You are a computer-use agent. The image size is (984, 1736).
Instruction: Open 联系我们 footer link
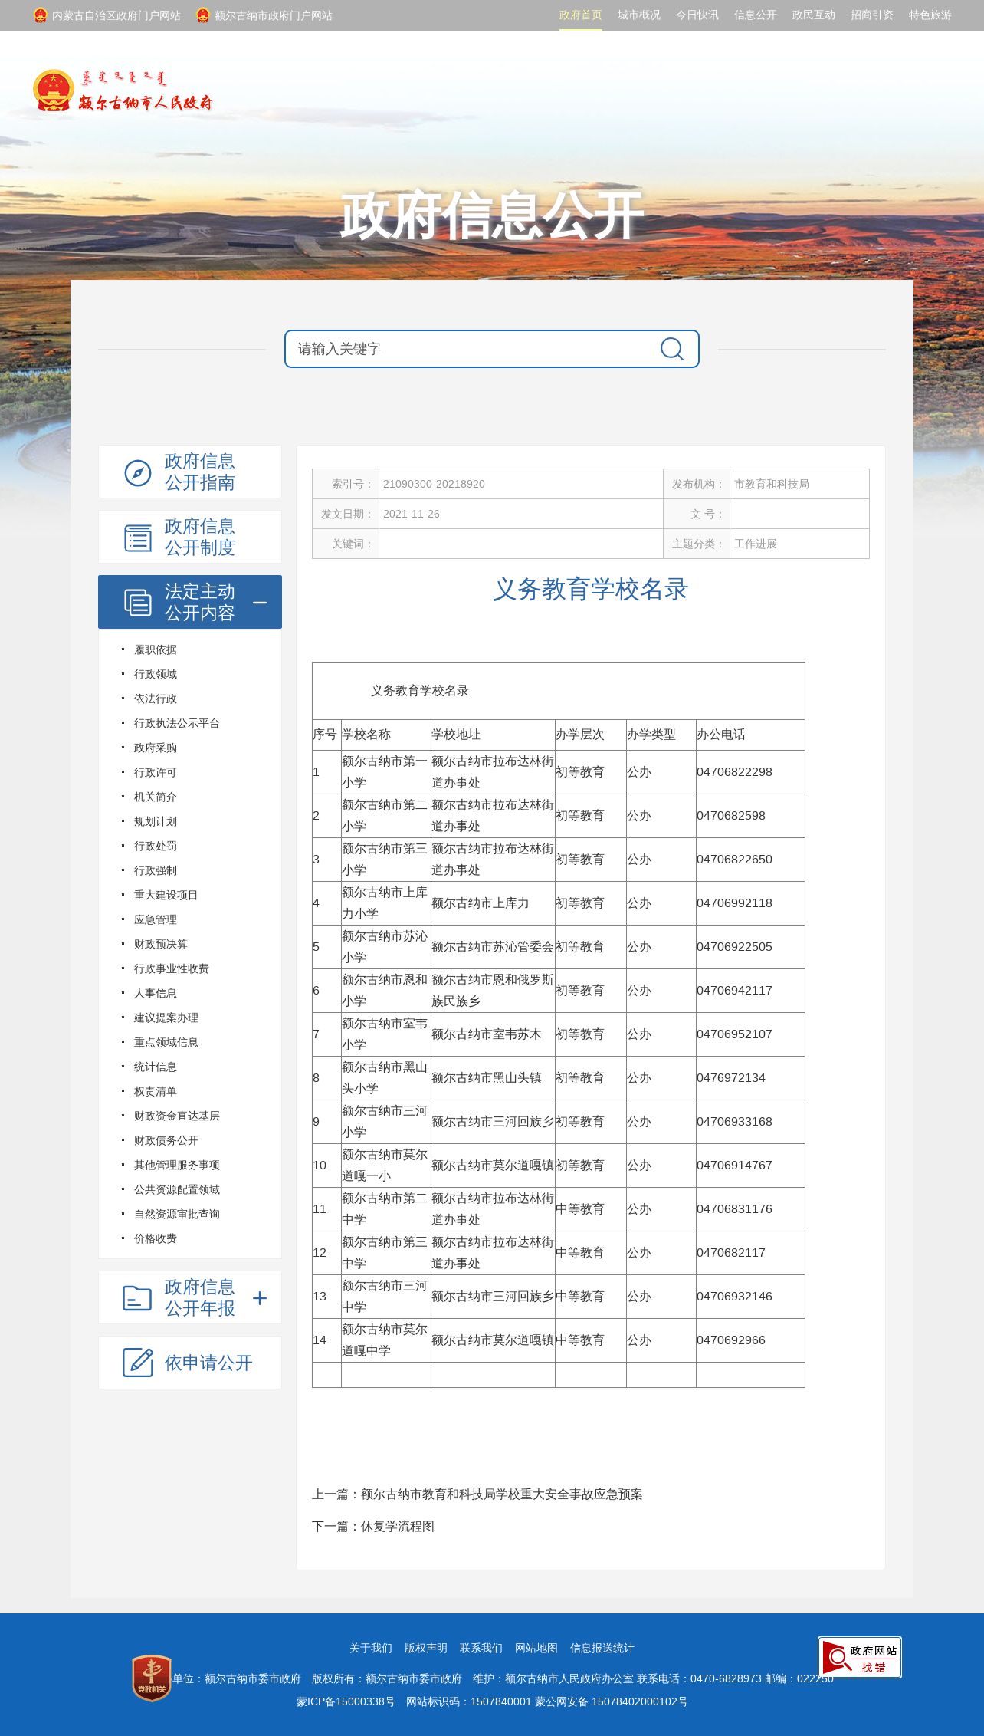coord(481,1648)
